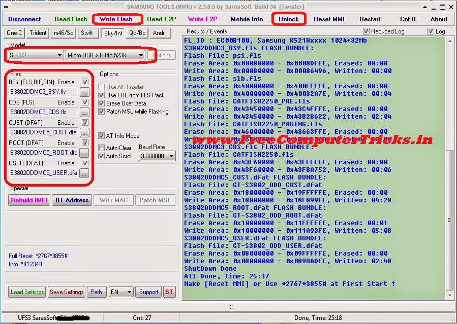Click the log scrollbar down arrow
Image resolution: width=457 pixels, height=324 pixels.
[x=450, y=296]
